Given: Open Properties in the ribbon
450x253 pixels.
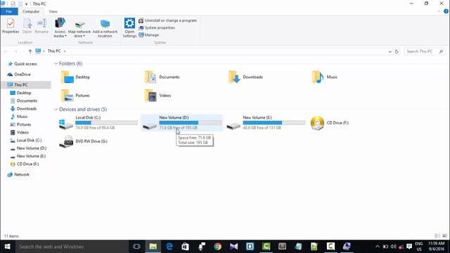Looking at the screenshot, I should coord(11,26).
